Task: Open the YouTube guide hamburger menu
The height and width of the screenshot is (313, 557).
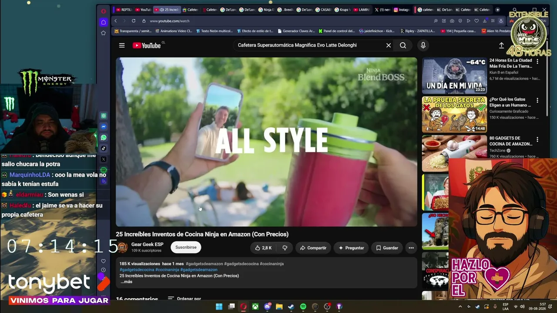Action: 122,45
